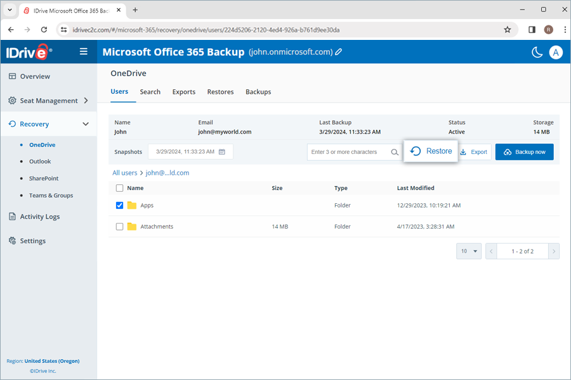Viewport: 571px width, 380px height.
Task: Open the Exports tab
Action: coord(183,92)
